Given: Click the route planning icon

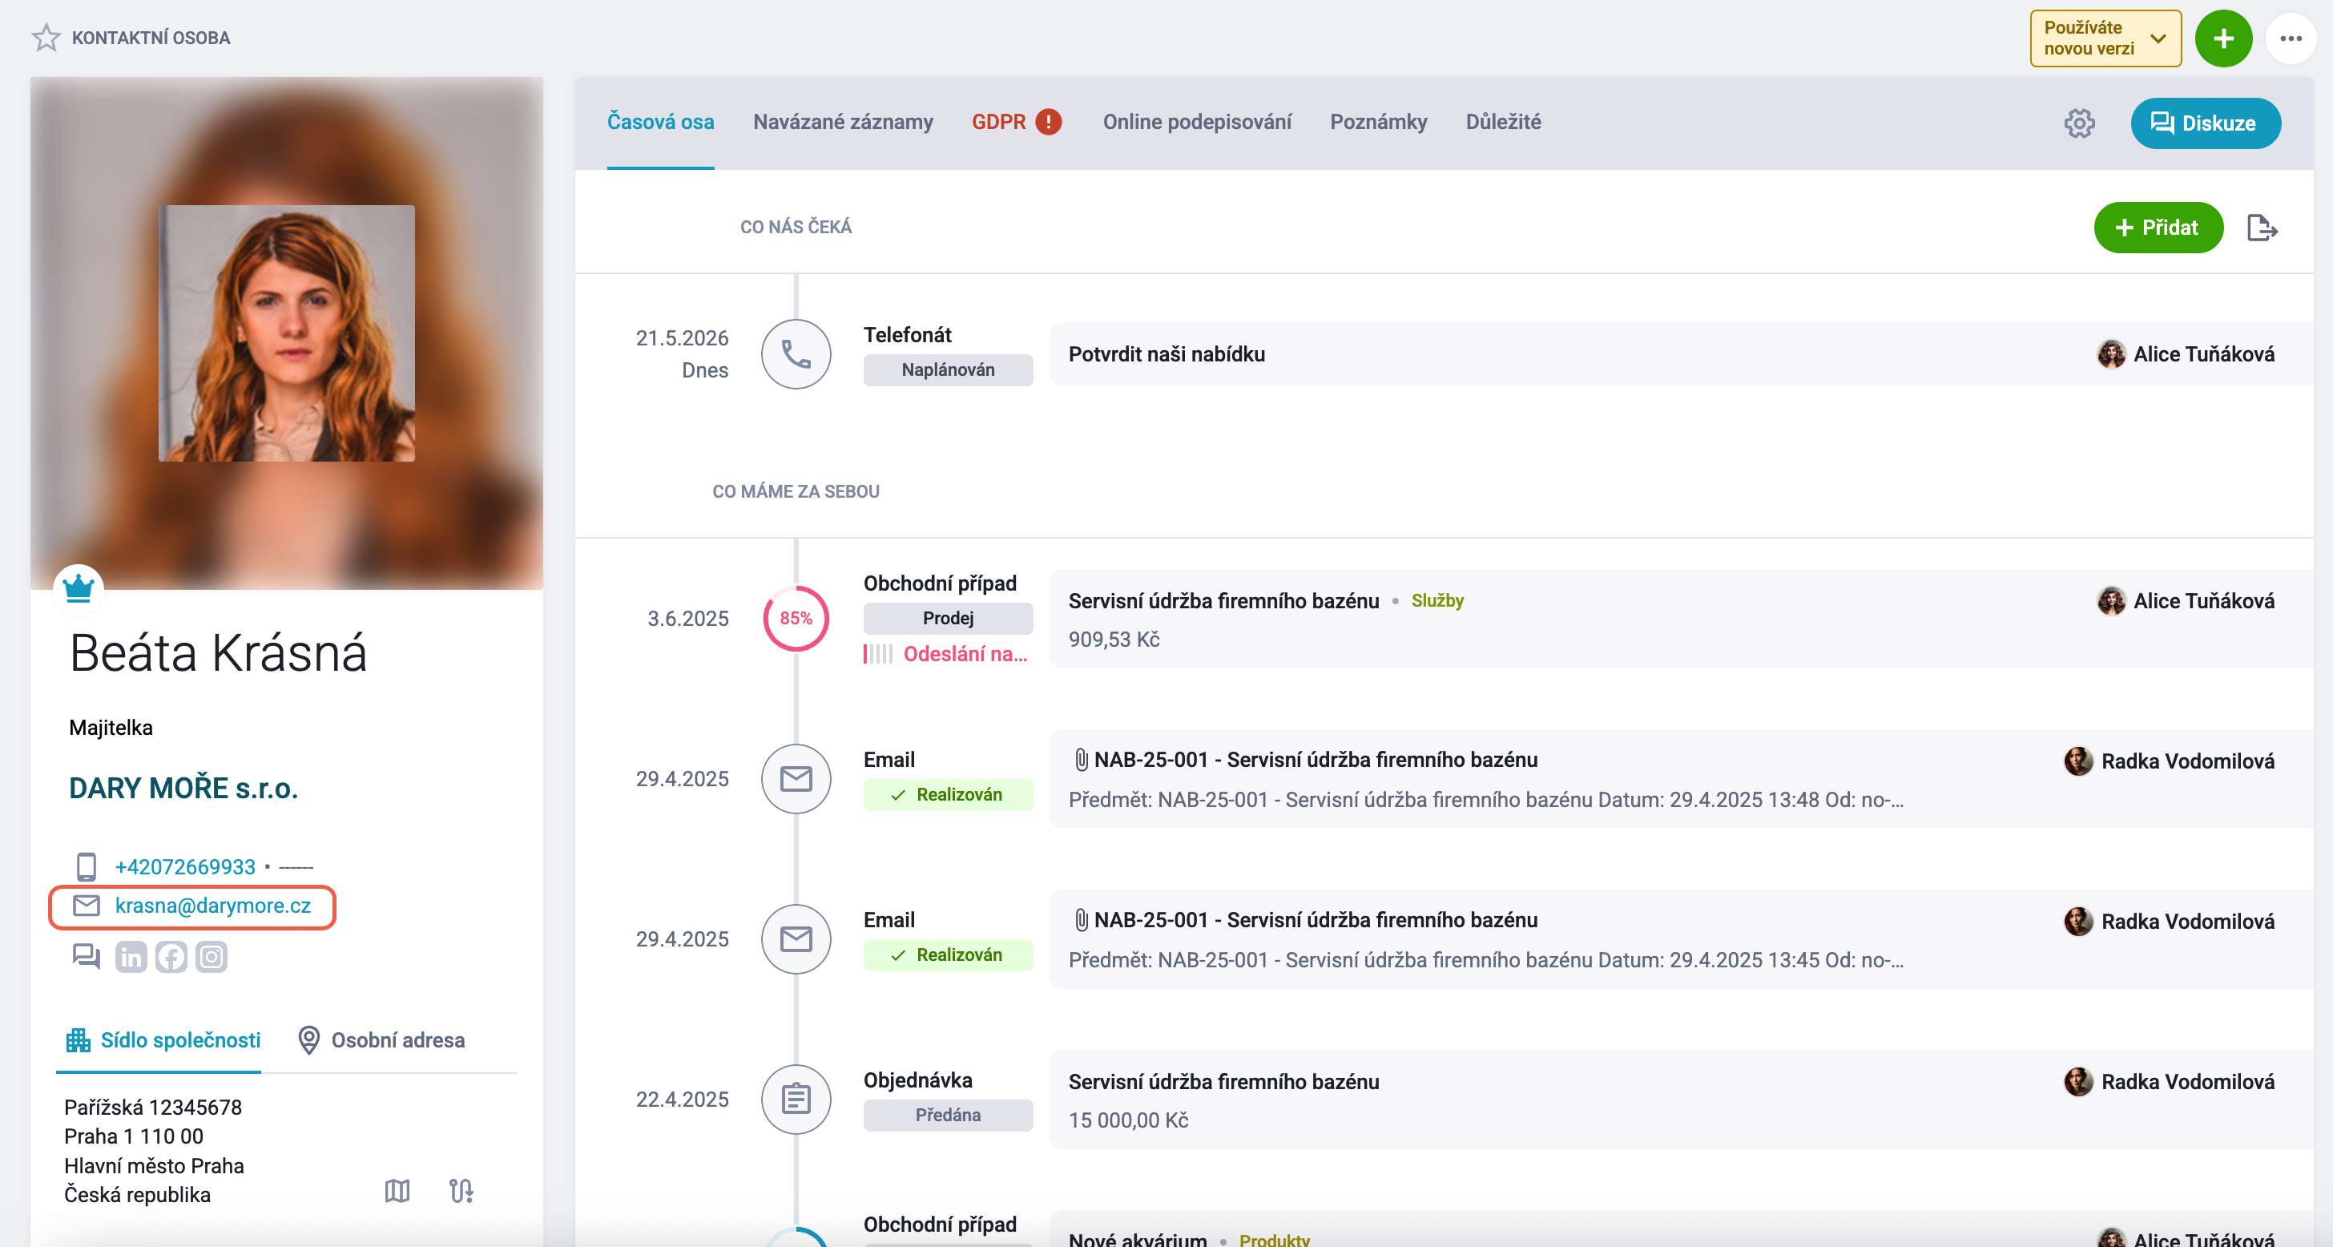Looking at the screenshot, I should point(462,1191).
